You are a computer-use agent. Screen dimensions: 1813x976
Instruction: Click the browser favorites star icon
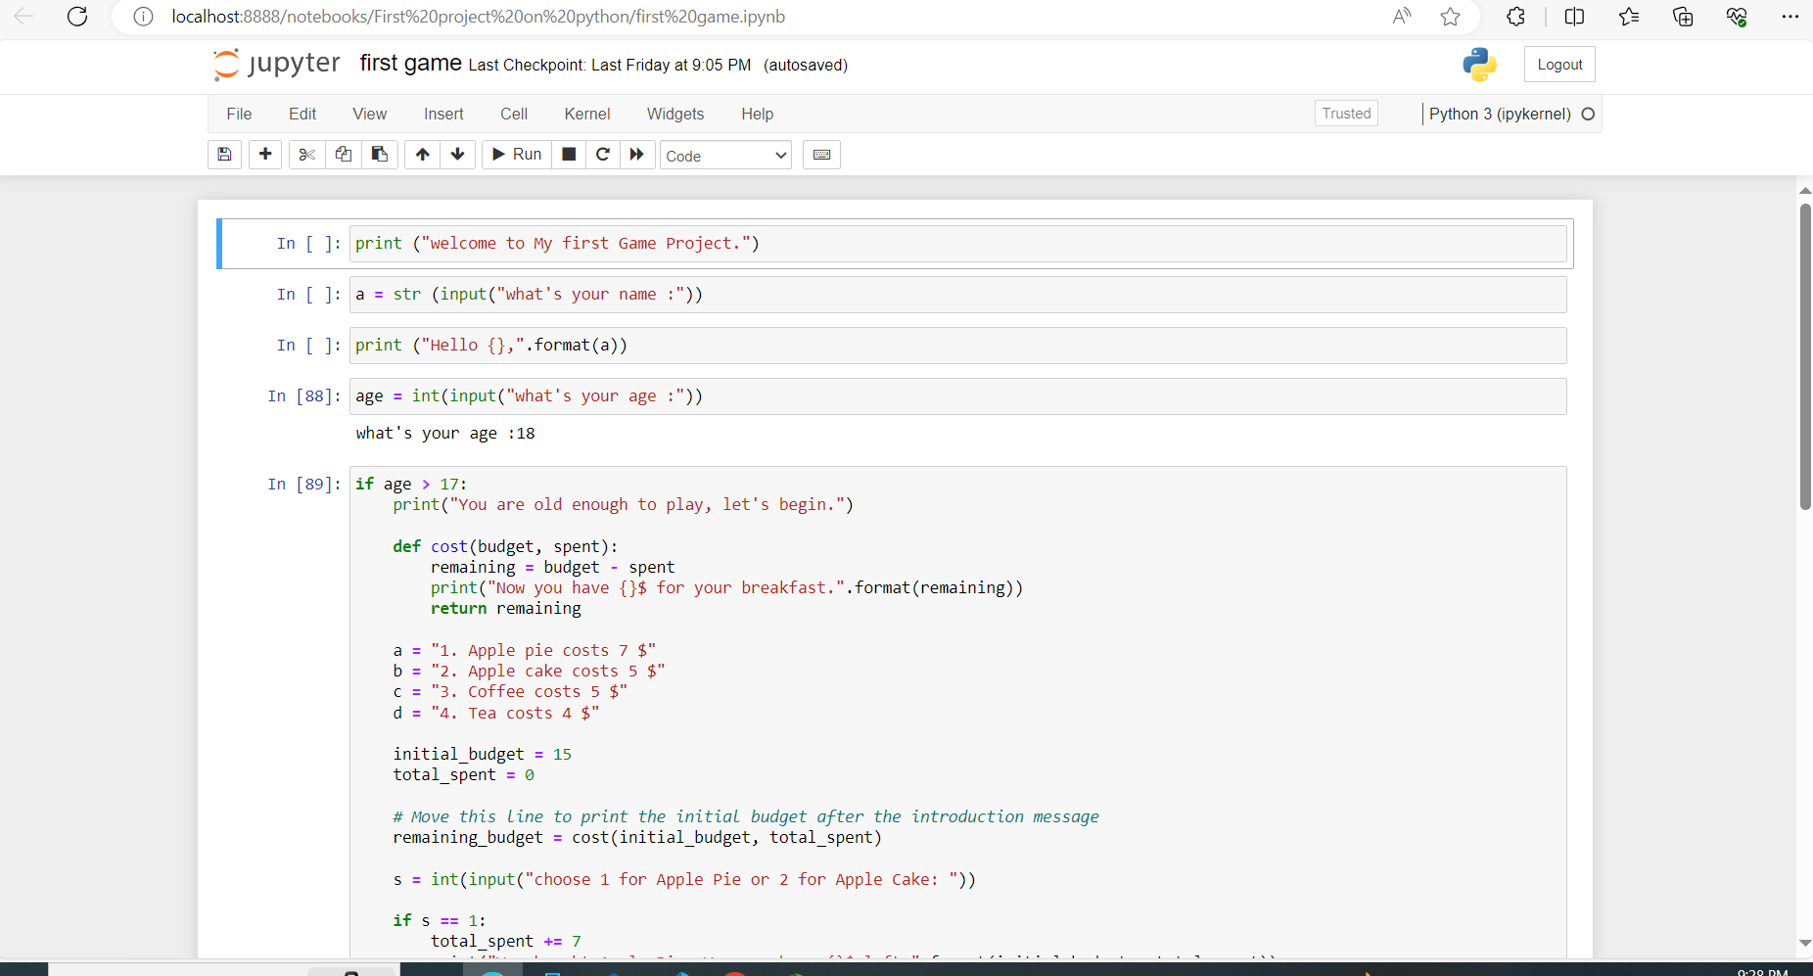click(1451, 17)
